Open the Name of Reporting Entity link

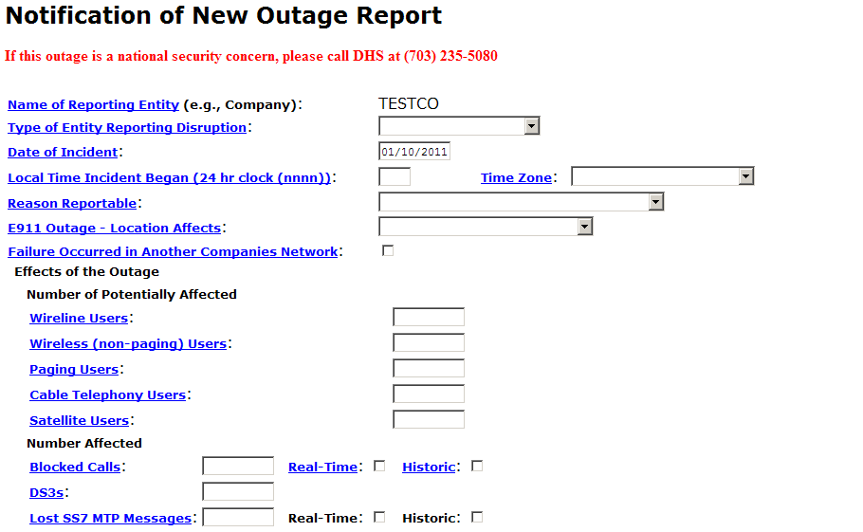(x=93, y=104)
